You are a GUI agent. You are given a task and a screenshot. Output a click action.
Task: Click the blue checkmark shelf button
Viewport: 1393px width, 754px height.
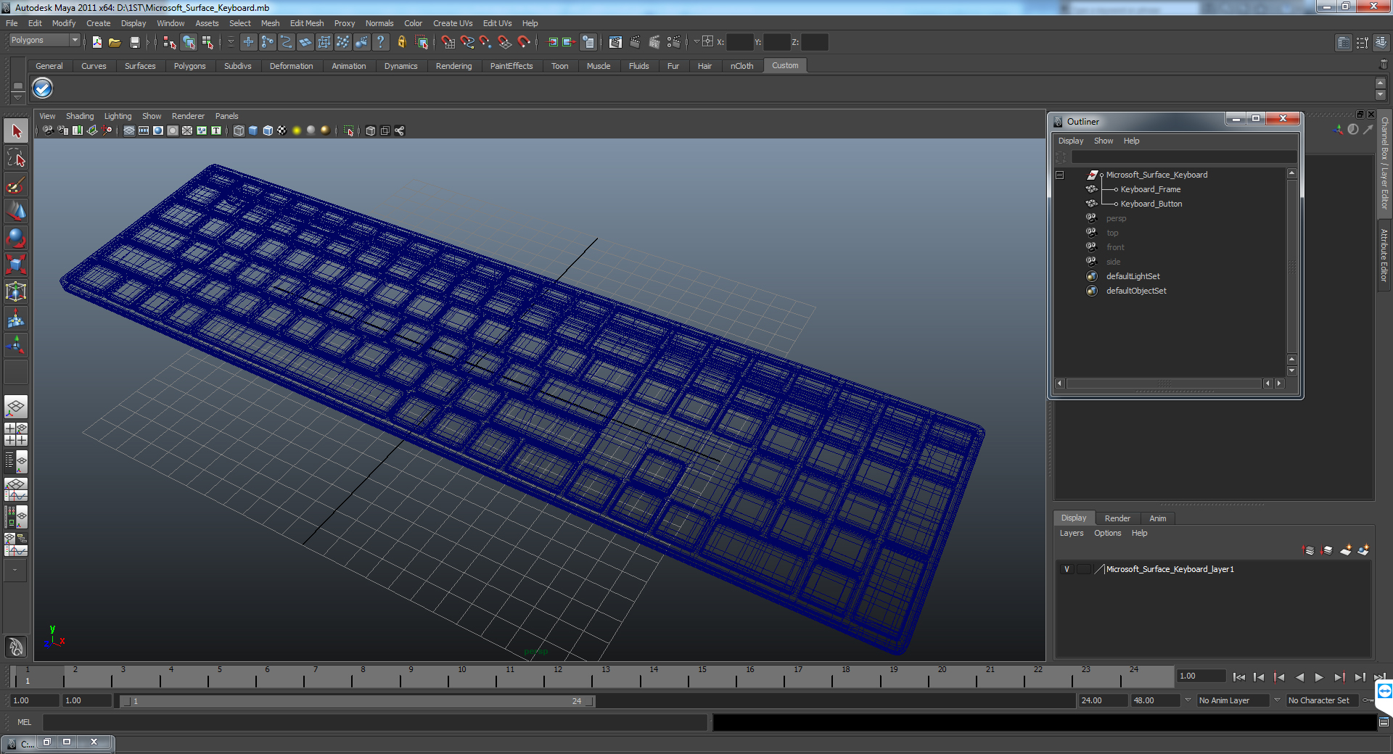tap(43, 88)
